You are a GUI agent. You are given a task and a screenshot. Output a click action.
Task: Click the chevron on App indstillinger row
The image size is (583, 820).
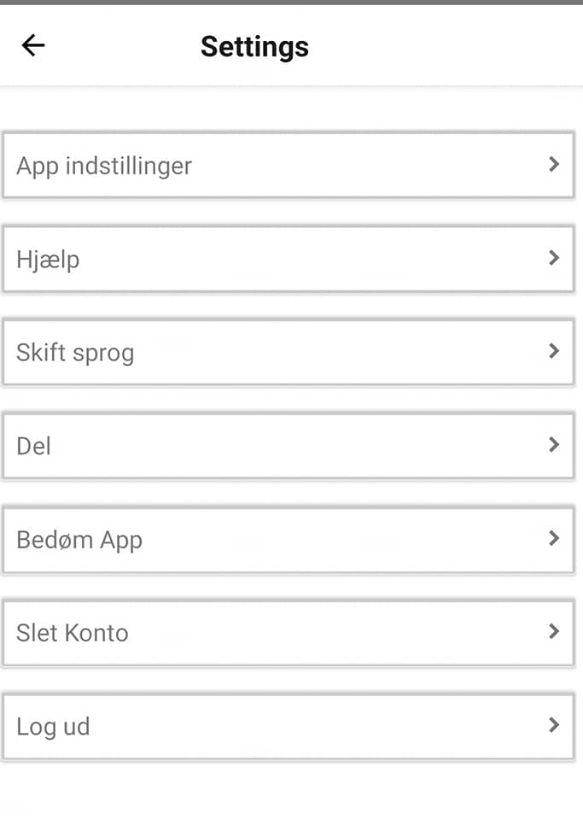pyautogui.click(x=554, y=164)
